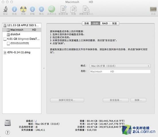Select the blurred volume under 4.01 GB disk
This screenshot has height=137, width=158.
(x=22, y=43)
